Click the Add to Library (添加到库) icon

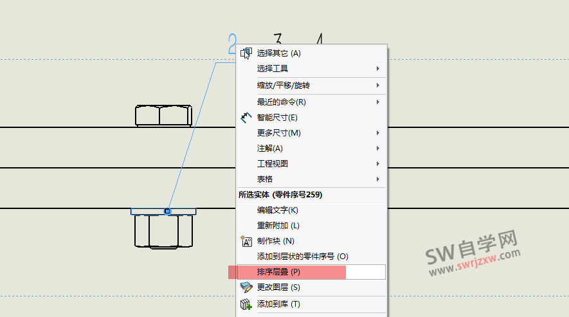(x=246, y=303)
